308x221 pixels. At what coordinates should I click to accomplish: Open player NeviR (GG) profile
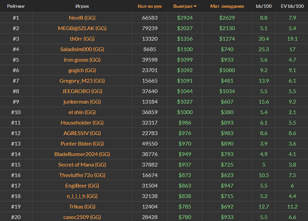(82, 18)
